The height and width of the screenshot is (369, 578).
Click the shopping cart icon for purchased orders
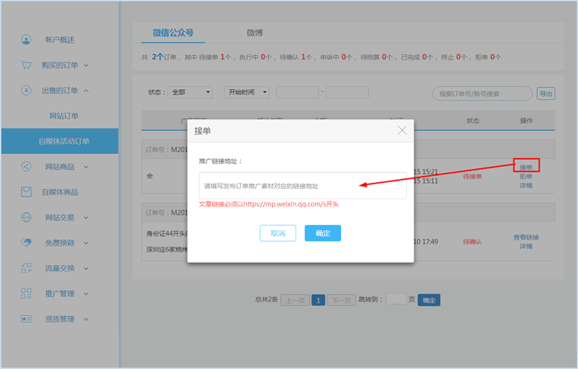[26, 65]
